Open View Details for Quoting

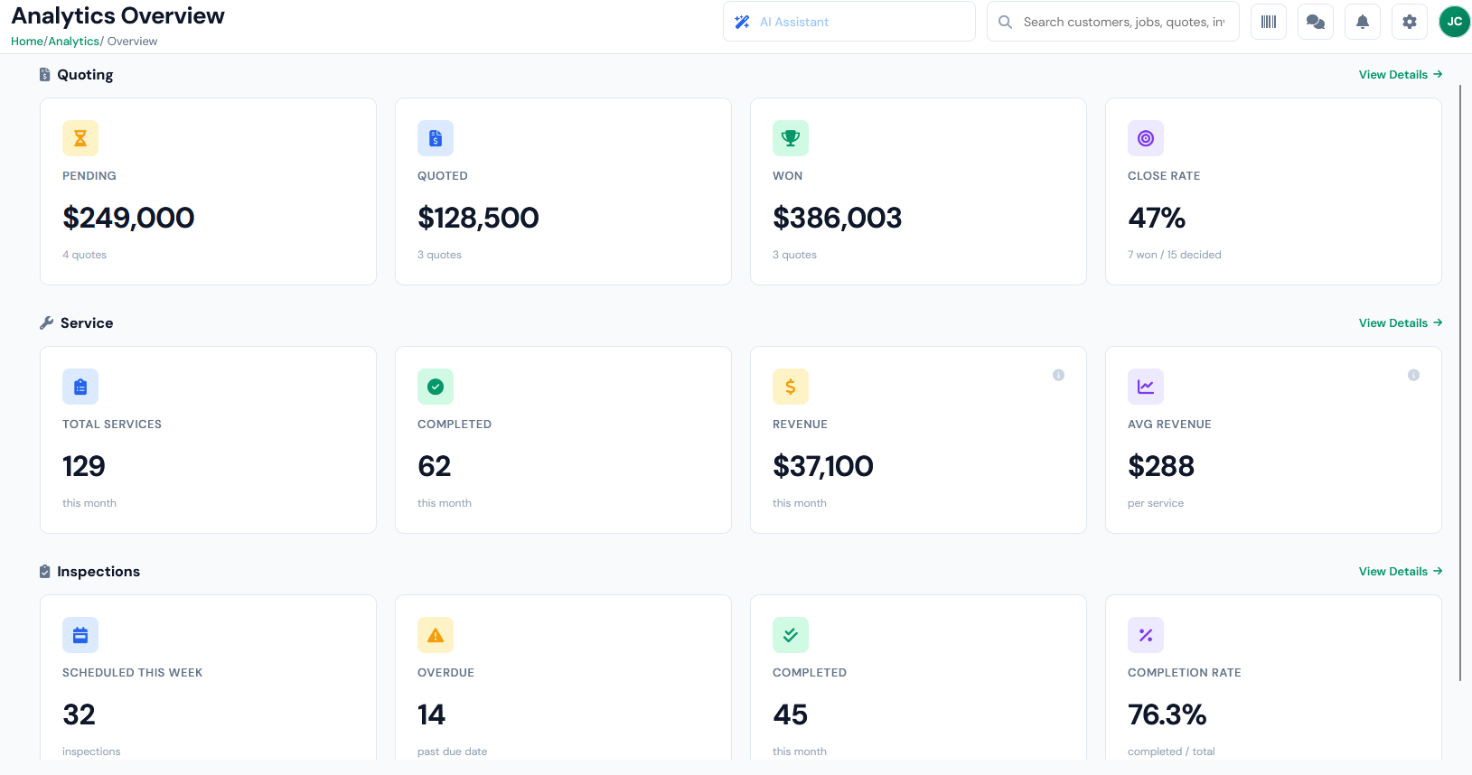(x=1401, y=75)
